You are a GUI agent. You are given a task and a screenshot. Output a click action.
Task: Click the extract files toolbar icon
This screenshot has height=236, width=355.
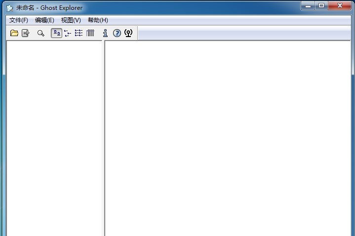pyautogui.click(x=26, y=33)
